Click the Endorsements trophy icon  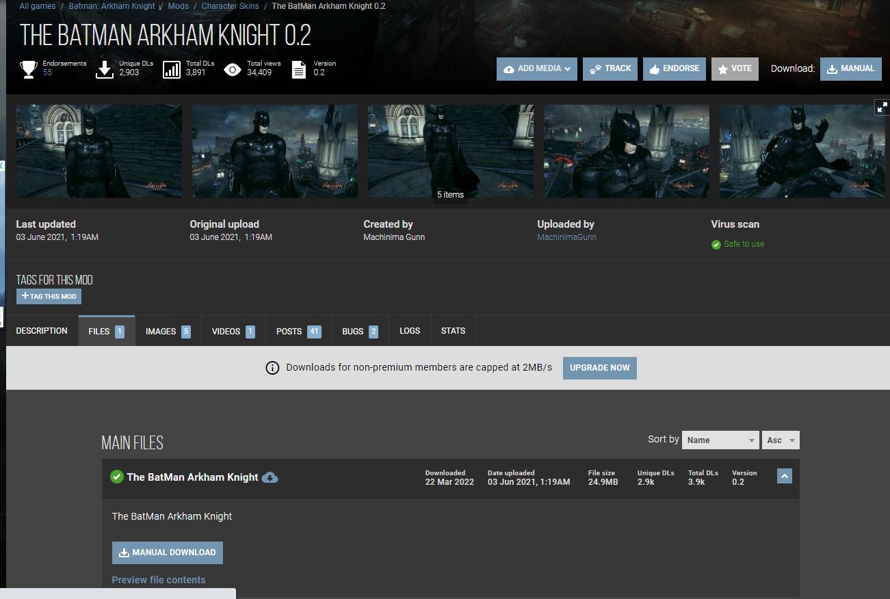point(29,69)
